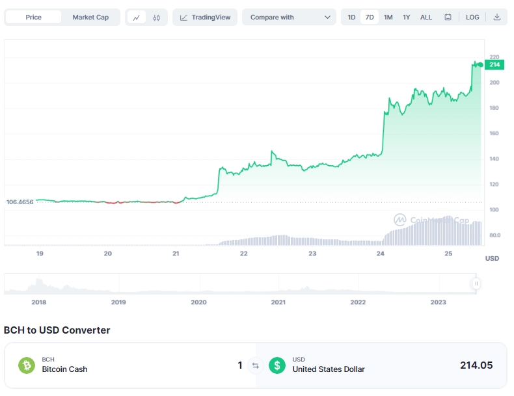Toggle LOG scale on chart
The width and height of the screenshot is (514, 396).
(x=472, y=18)
